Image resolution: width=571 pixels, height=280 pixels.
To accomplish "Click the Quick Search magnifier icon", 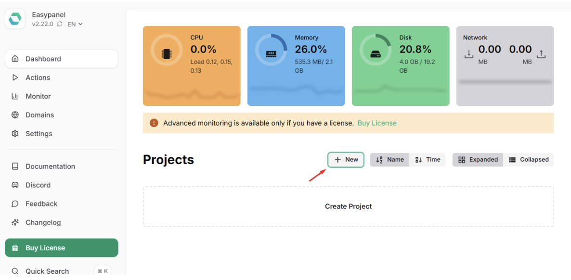I will pos(15,271).
